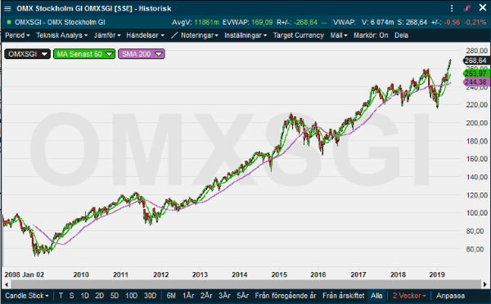Viewport: 491px width, 304px height.
Task: Click the green 253,97 MA value label
Action: click(476, 74)
